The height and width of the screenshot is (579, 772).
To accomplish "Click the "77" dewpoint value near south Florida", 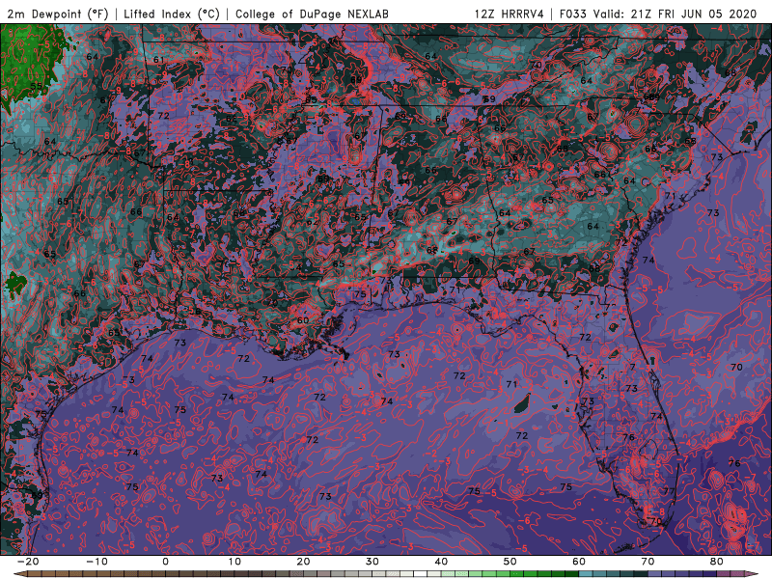I will point(668,491).
